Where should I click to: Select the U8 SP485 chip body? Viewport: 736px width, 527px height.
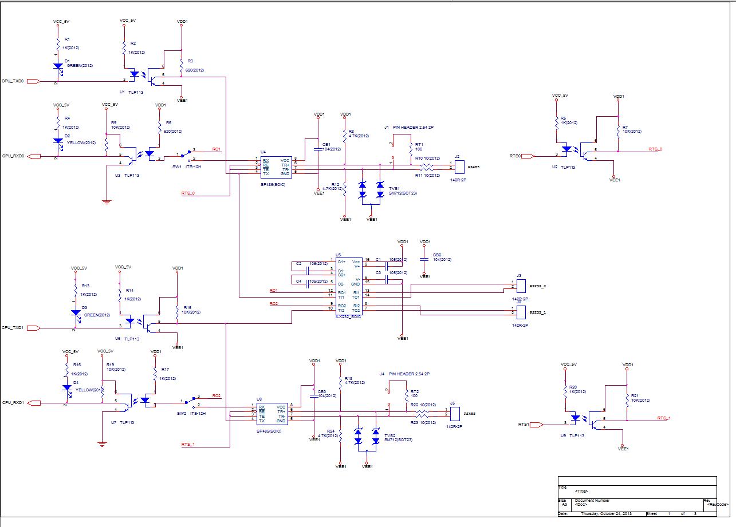271,413
